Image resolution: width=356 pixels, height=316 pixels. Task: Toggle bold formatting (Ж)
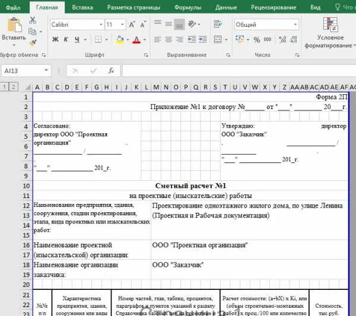(x=55, y=40)
